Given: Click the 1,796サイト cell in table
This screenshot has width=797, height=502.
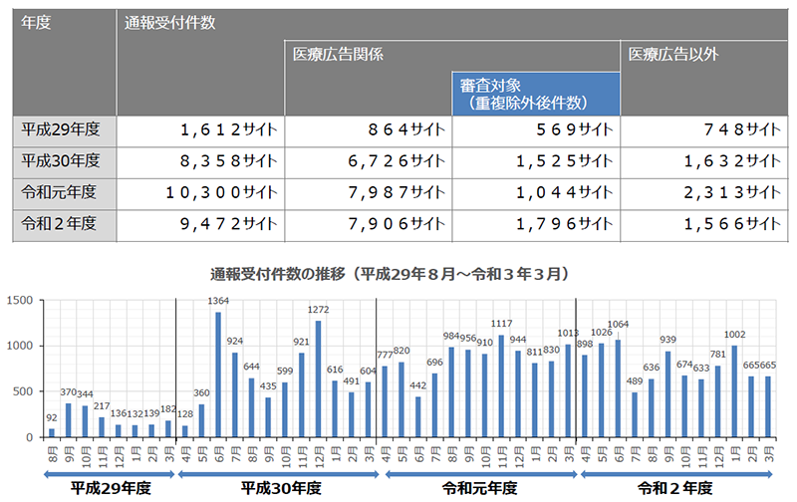Looking at the screenshot, I should pos(536,221).
